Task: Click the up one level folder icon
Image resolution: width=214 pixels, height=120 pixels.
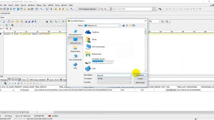Action: coord(127,26)
